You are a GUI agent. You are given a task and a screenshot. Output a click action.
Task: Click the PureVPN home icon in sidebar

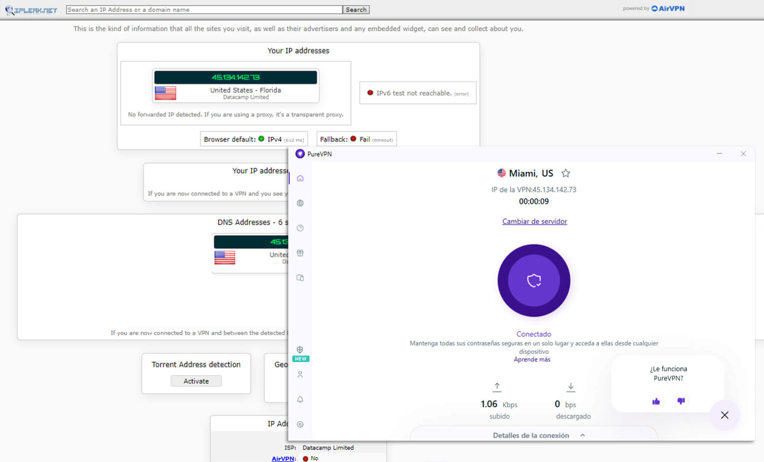[x=301, y=178]
